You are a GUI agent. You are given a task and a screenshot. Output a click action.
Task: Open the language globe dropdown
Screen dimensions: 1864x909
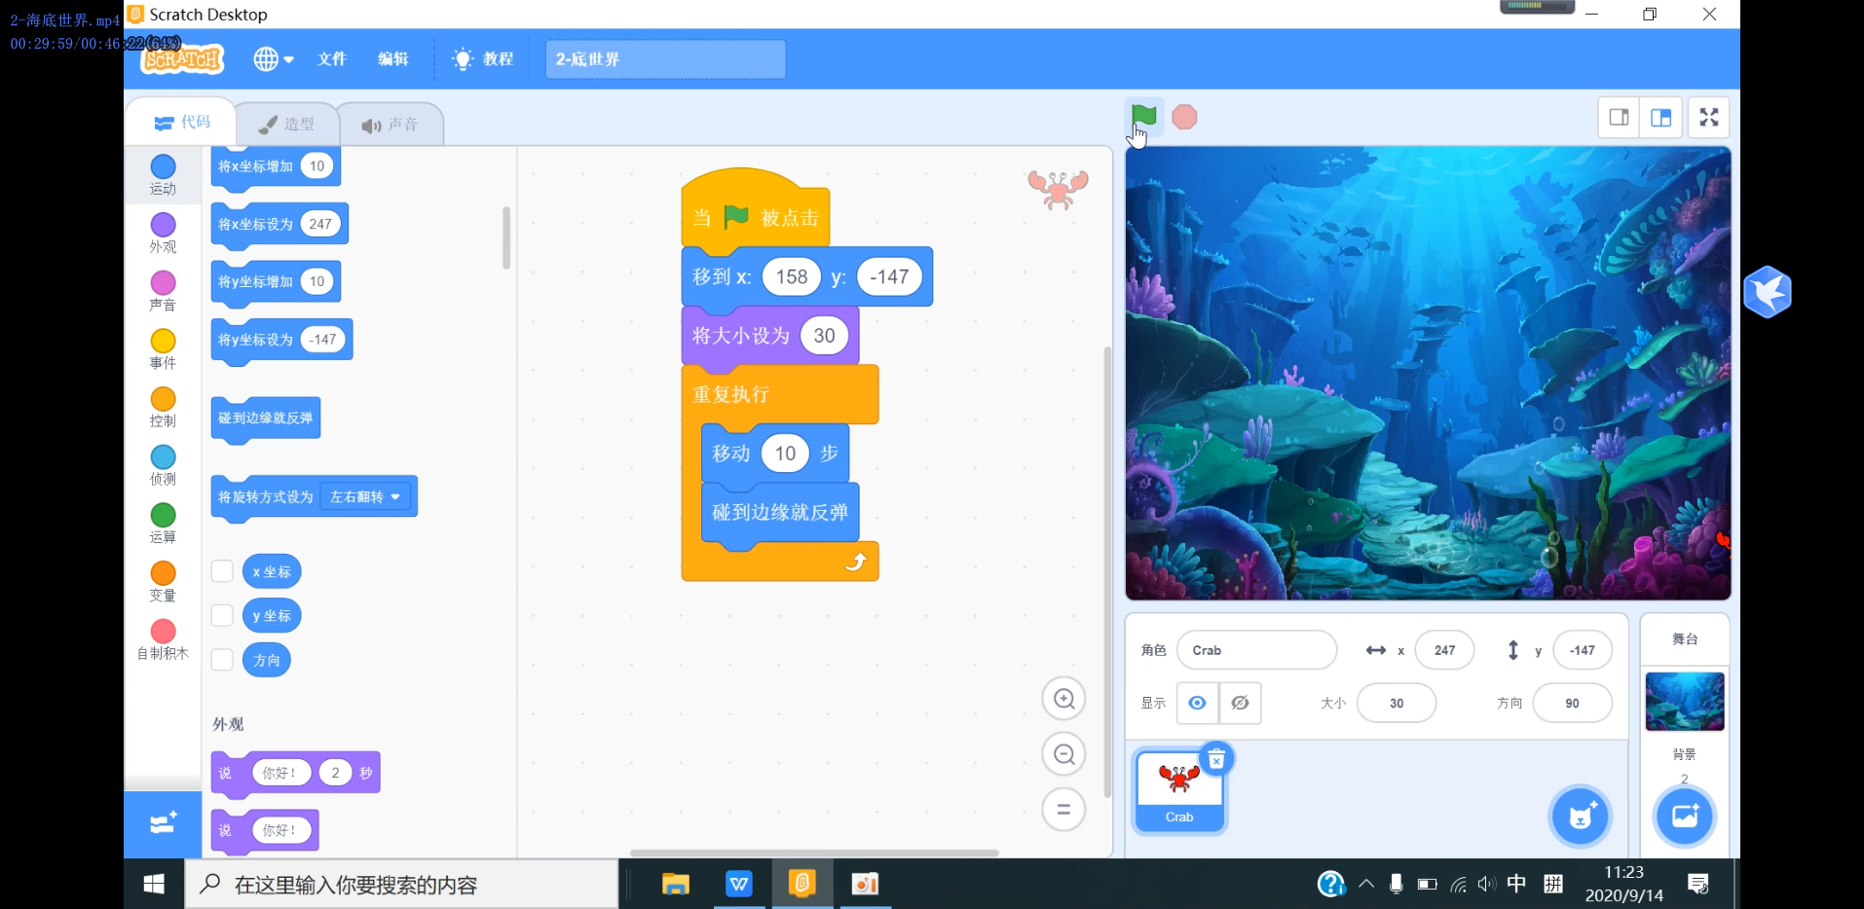tap(273, 59)
